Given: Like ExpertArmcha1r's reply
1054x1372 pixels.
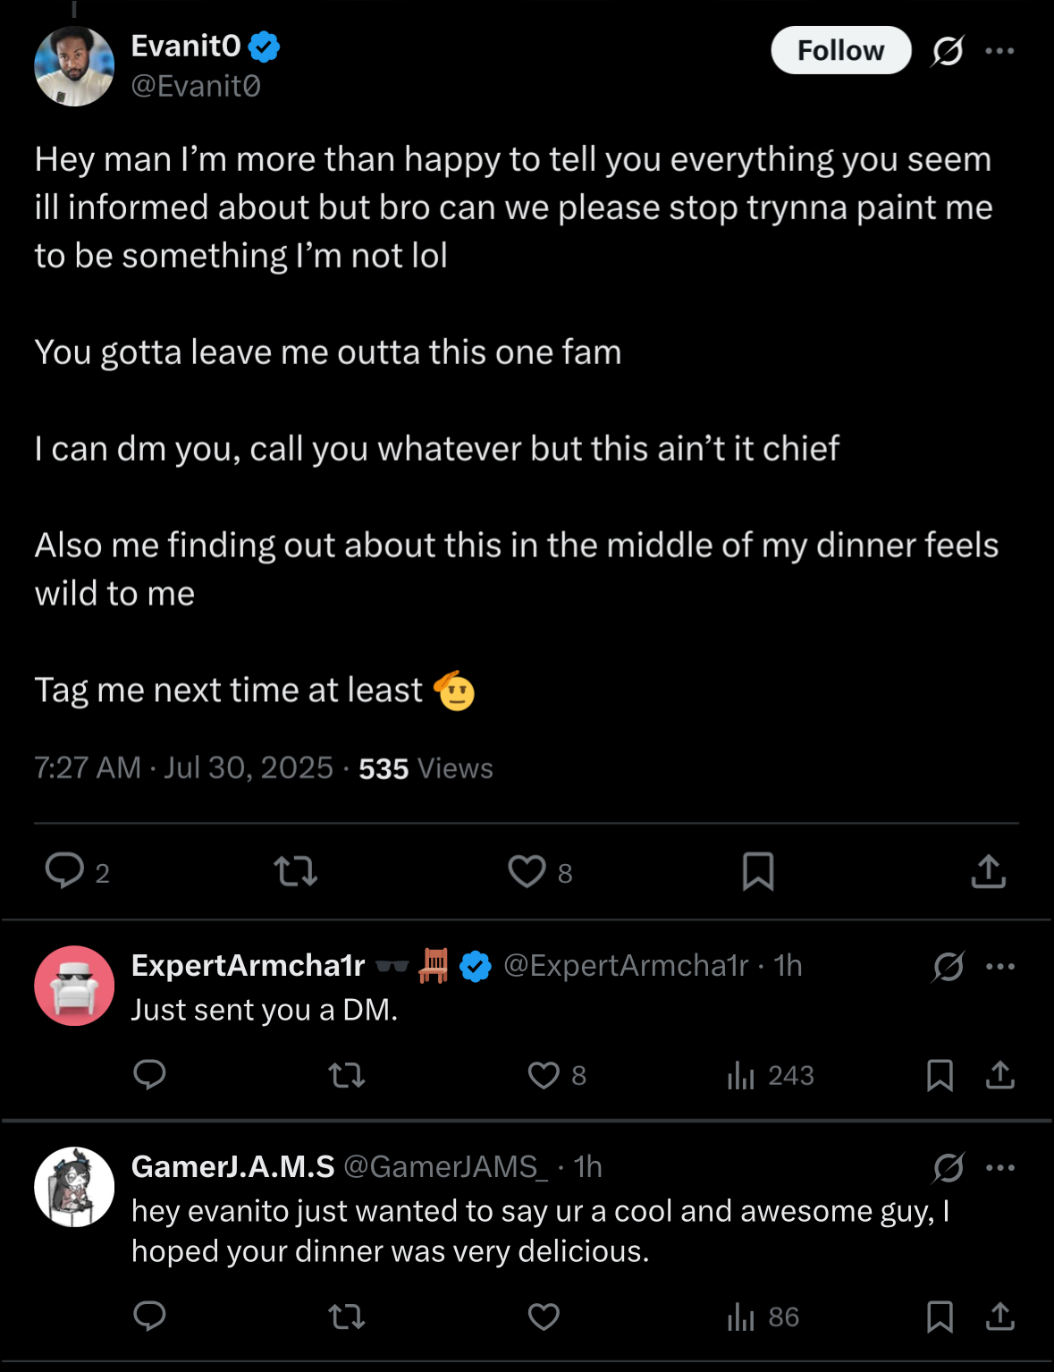Looking at the screenshot, I should (x=544, y=1074).
